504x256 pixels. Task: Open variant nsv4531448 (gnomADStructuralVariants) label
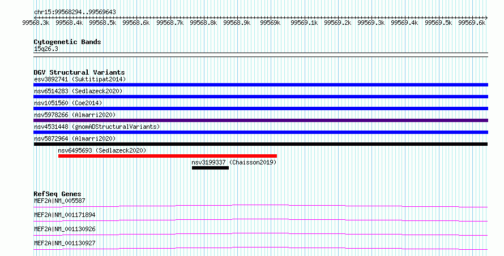tap(97, 127)
